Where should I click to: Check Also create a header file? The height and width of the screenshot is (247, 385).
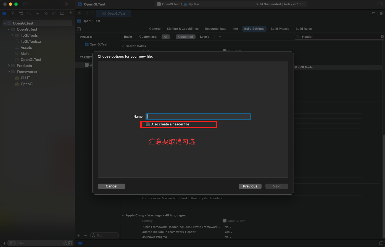(x=148, y=124)
